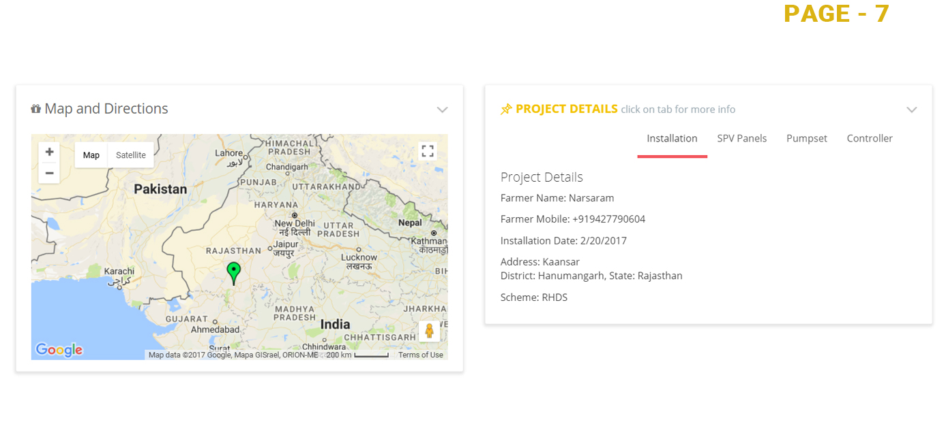Click the New Delhi label on the map

295,223
